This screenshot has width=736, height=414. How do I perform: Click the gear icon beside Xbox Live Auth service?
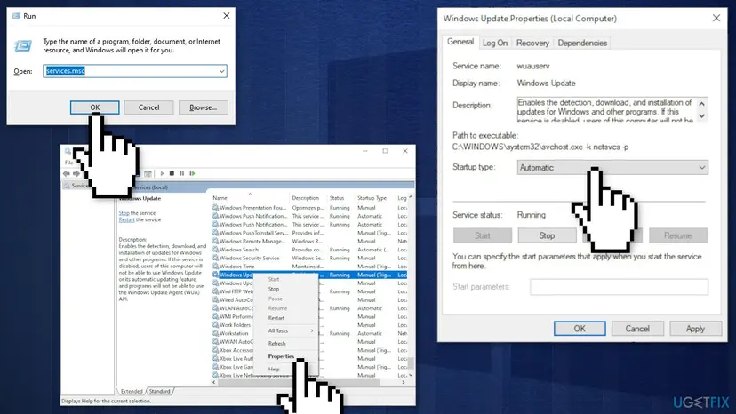pyautogui.click(x=215, y=359)
